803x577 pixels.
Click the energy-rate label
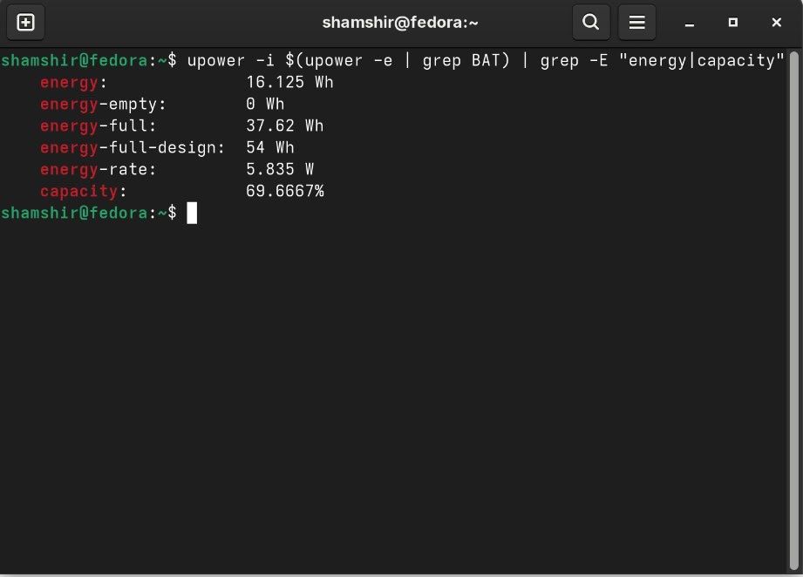(98, 169)
